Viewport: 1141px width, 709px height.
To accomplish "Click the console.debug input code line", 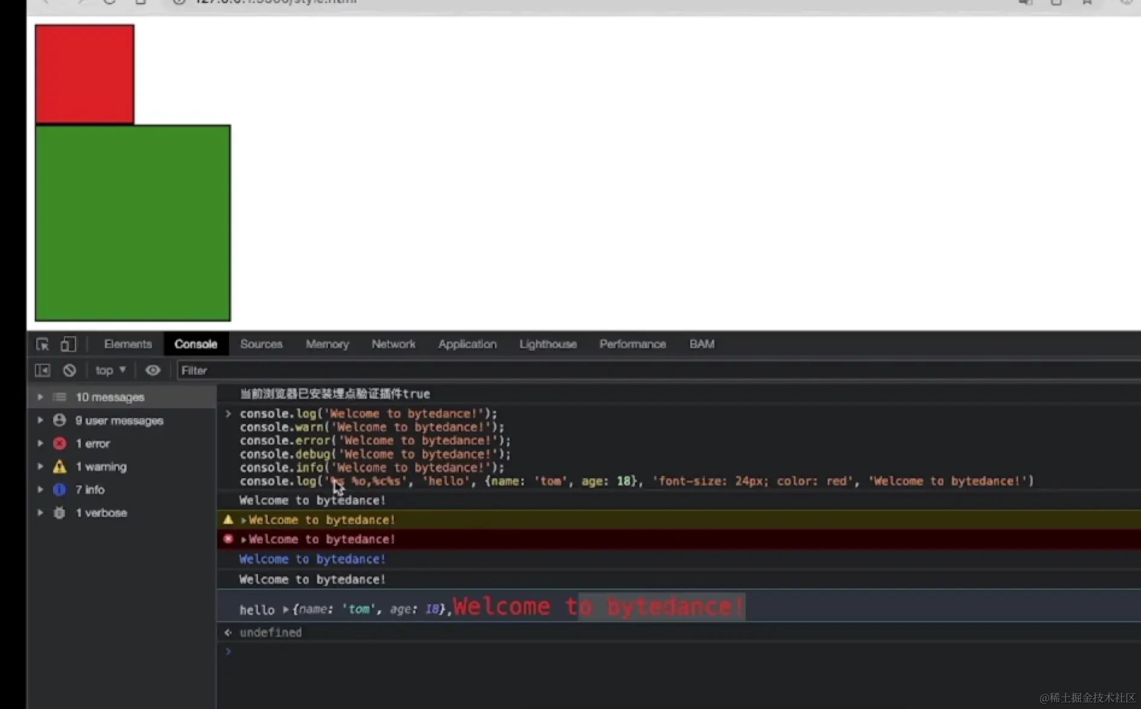I will 375,454.
